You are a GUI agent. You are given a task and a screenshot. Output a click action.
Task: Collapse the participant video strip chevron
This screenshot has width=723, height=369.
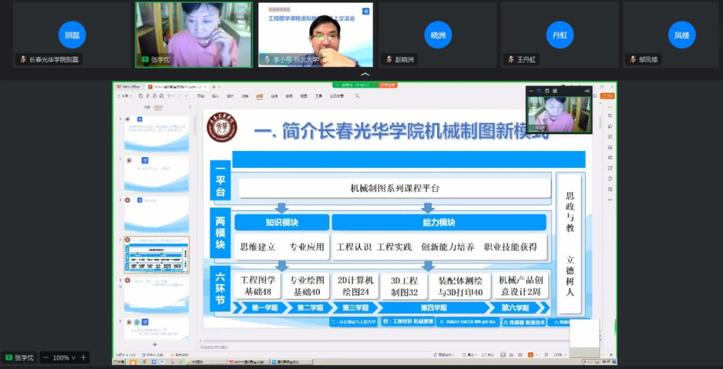pyautogui.click(x=365, y=74)
